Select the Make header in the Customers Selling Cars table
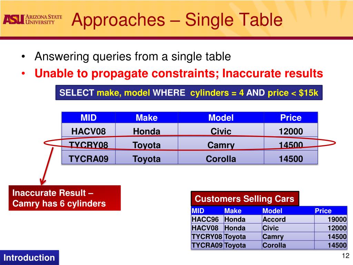The width and height of the screenshot is (353, 265). coord(243,211)
